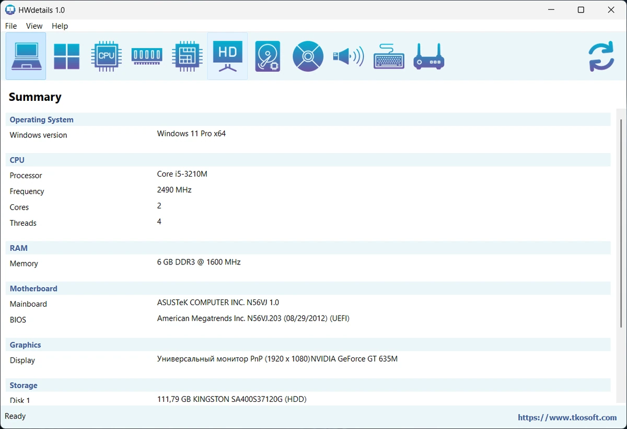Open the optical disc drive icon
Image resolution: width=627 pixels, height=429 pixels.
point(308,56)
